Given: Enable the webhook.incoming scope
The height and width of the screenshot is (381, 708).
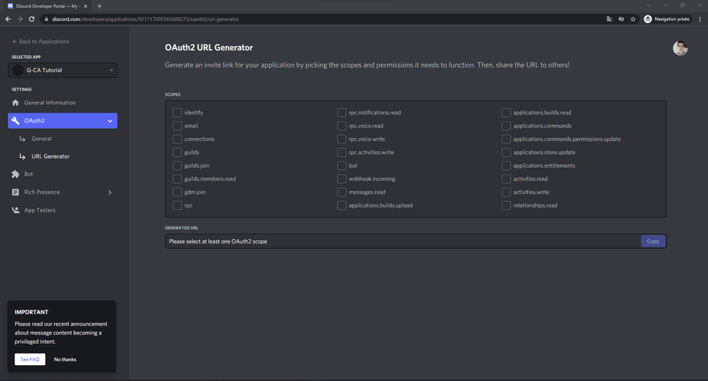Looking at the screenshot, I should pos(342,179).
